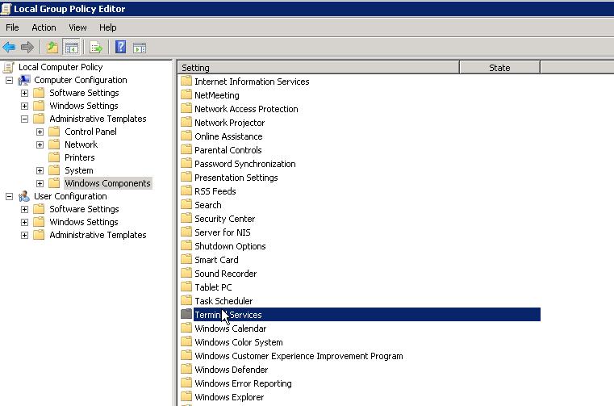This screenshot has width=614, height=406.
Task: Click the User Configuration user icon
Action: pyautogui.click(x=24, y=196)
